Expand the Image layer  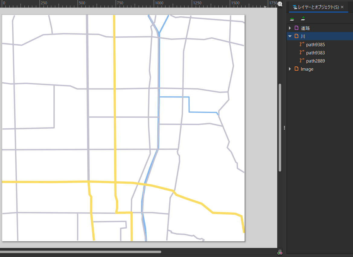(290, 69)
